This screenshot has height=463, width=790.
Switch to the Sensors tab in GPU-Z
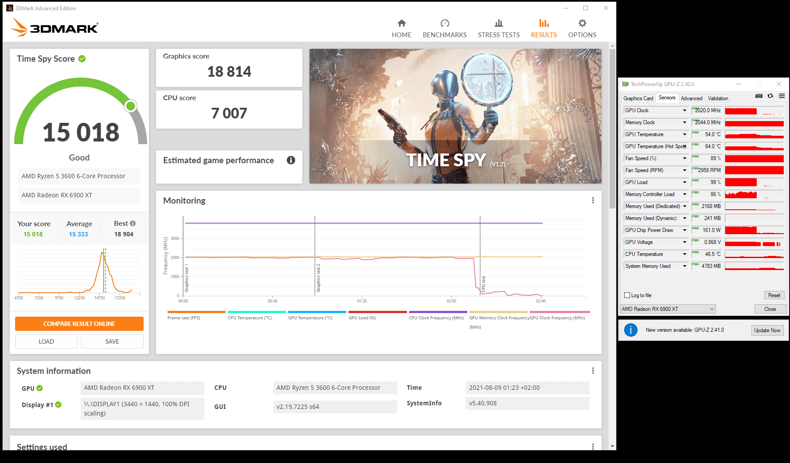pos(667,98)
